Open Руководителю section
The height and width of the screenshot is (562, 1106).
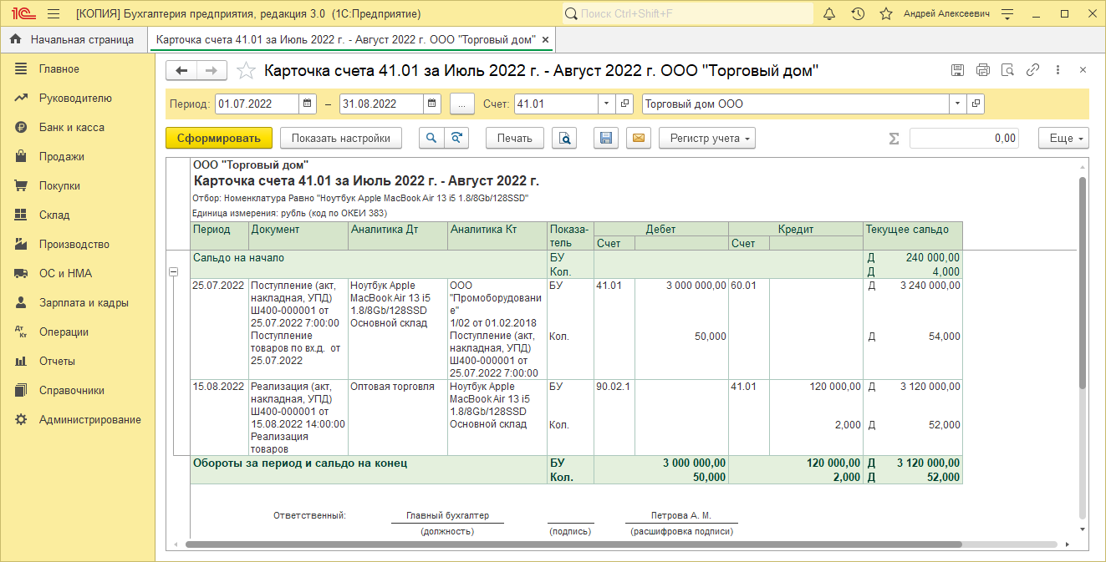pos(78,98)
